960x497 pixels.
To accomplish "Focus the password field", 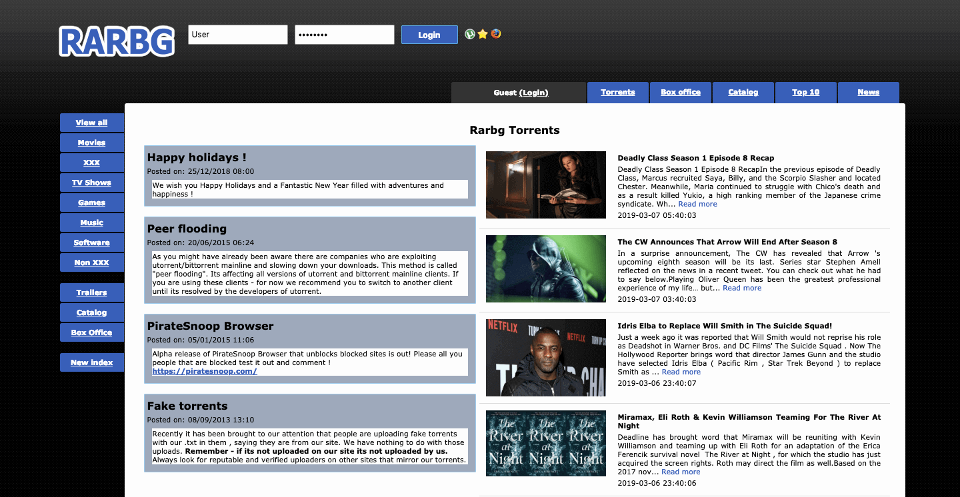I will tap(345, 35).
